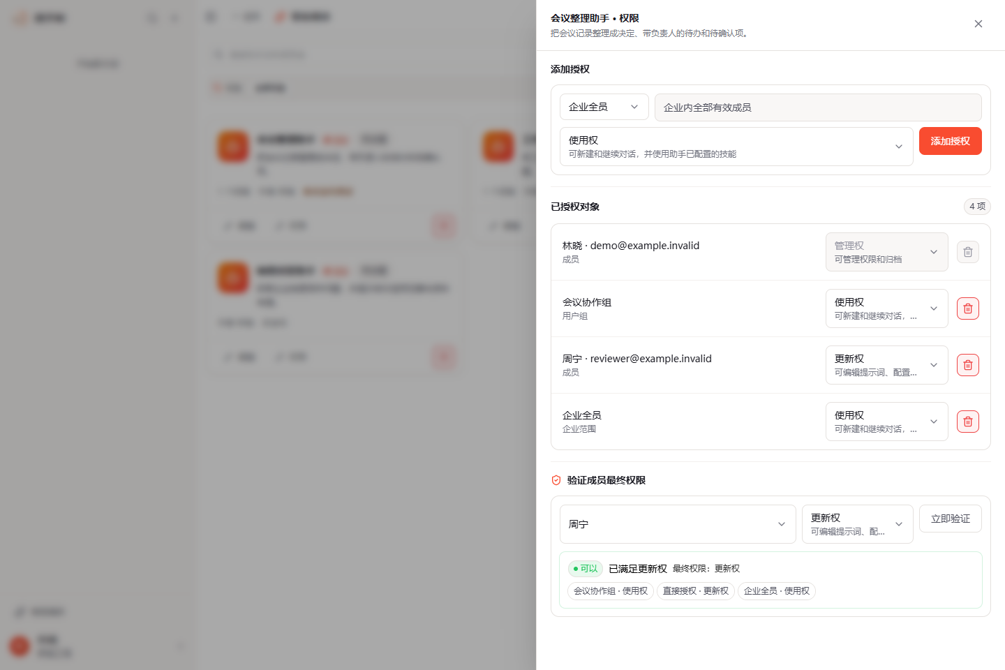Close the 会议整理助手 权限 panel

click(x=978, y=24)
